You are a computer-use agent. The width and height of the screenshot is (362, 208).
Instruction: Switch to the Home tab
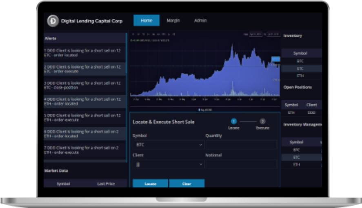pyautogui.click(x=146, y=20)
